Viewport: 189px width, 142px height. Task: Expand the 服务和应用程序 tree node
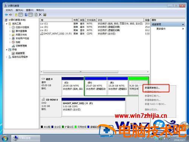pyautogui.click(x=6, y=57)
